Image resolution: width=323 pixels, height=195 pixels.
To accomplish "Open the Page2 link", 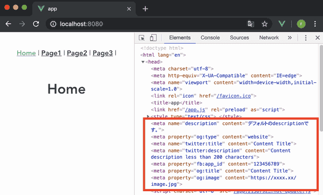I will point(77,53).
